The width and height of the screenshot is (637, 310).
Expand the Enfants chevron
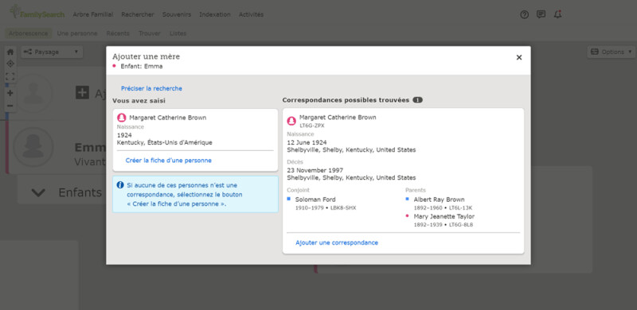point(38,192)
